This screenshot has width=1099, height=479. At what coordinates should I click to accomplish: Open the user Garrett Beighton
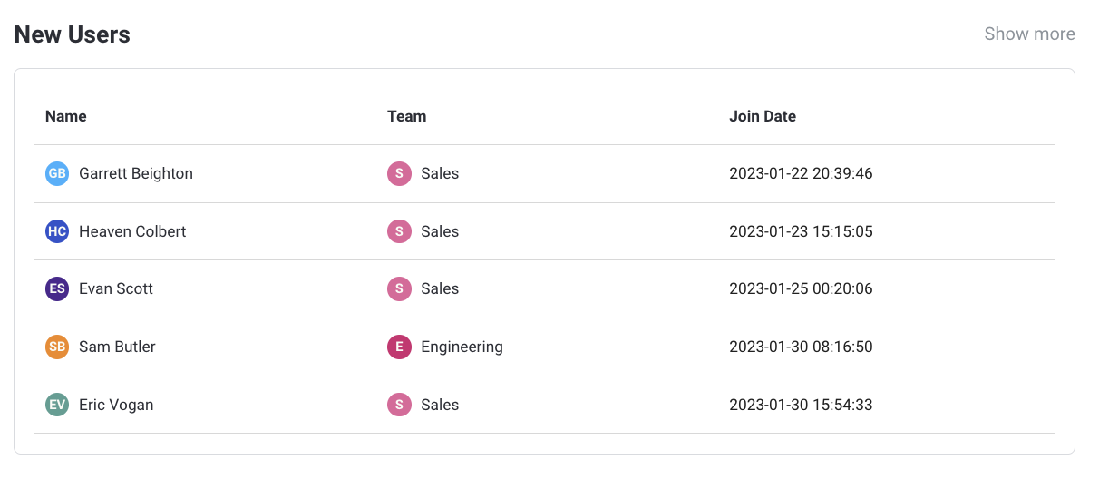coord(136,173)
